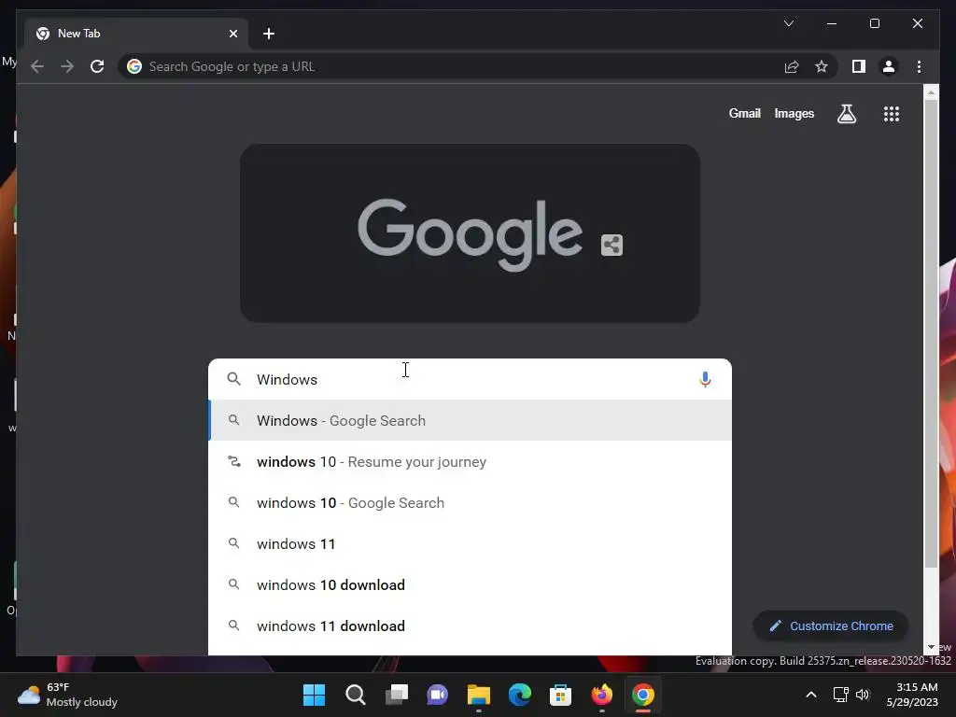
Task: Open a new tab with plus button
Action: 269,34
